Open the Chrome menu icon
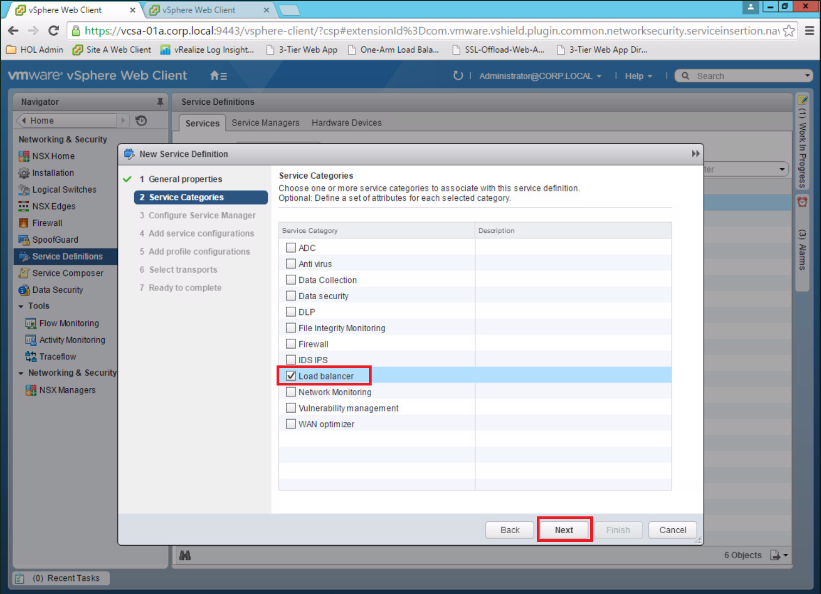The width and height of the screenshot is (821, 594). [x=809, y=31]
